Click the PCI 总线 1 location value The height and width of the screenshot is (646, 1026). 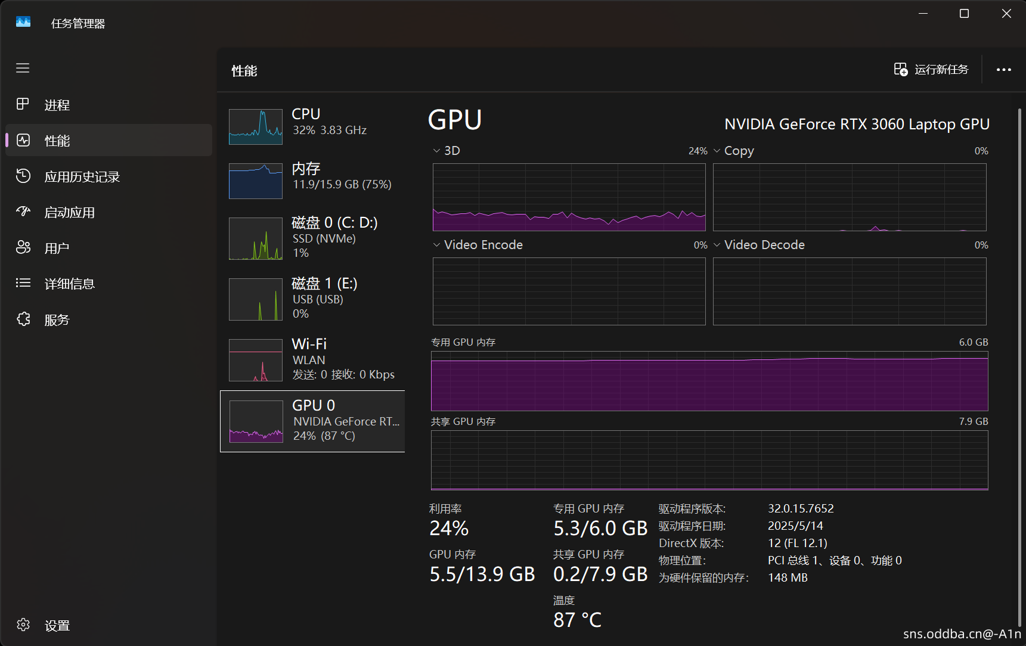click(x=835, y=560)
